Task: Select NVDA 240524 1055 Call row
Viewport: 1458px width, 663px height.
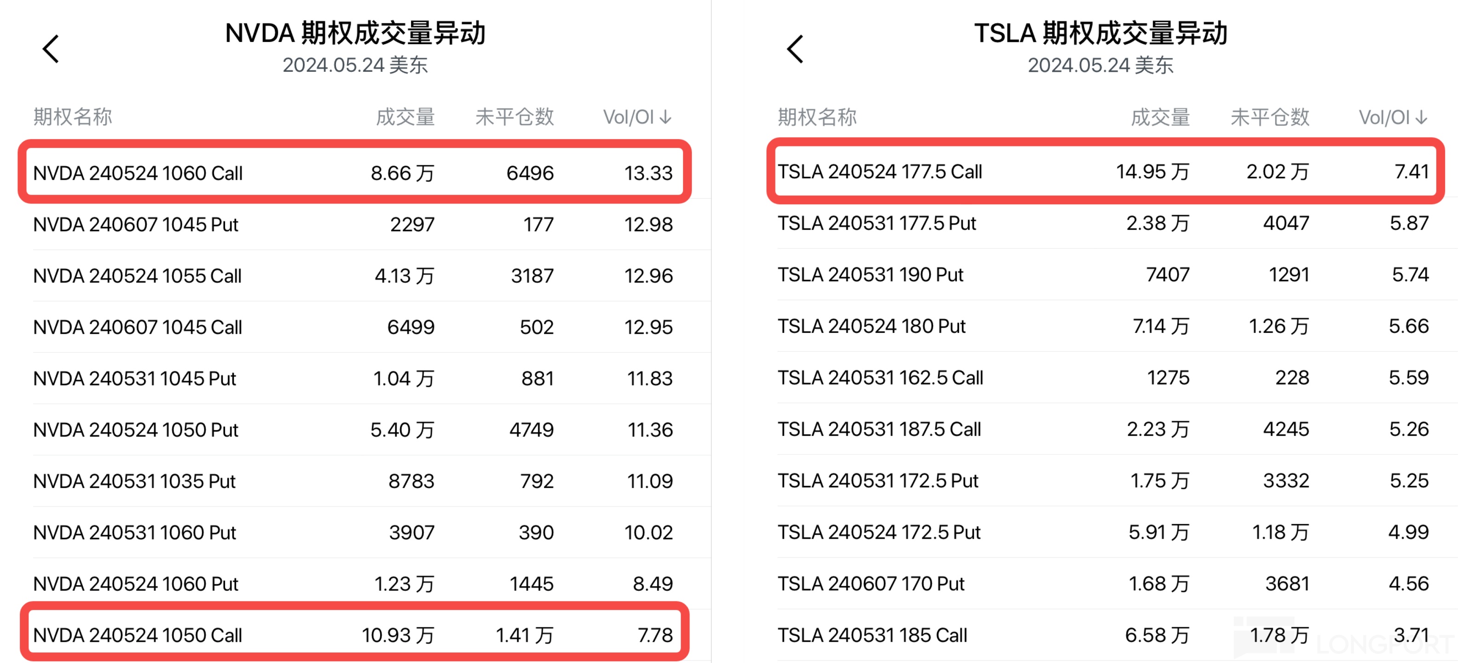Action: (x=138, y=276)
